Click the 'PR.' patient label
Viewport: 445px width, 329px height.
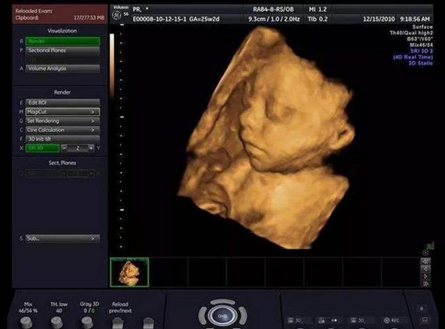(x=137, y=9)
